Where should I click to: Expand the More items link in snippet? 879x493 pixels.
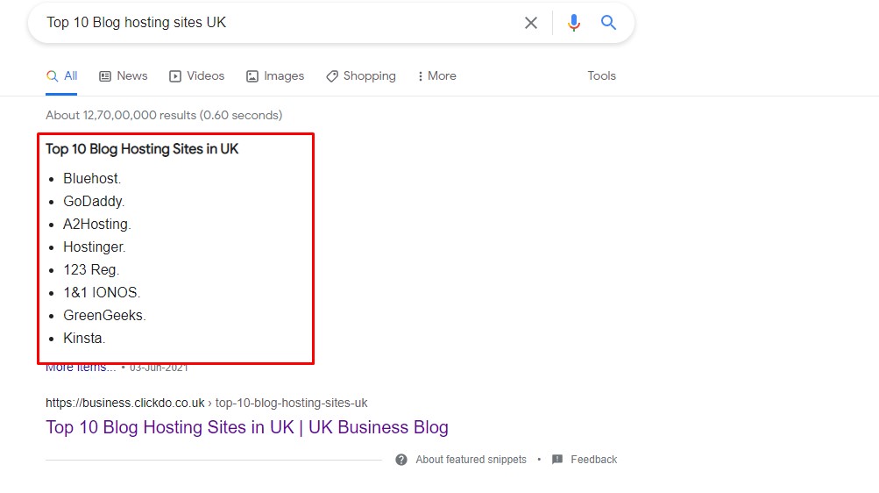point(81,368)
